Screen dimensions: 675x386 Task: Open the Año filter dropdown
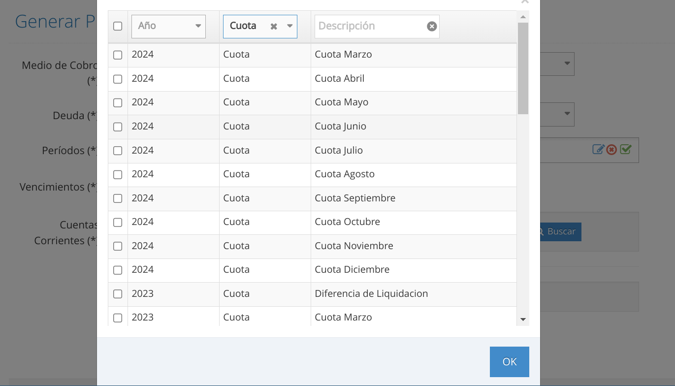[x=197, y=26]
